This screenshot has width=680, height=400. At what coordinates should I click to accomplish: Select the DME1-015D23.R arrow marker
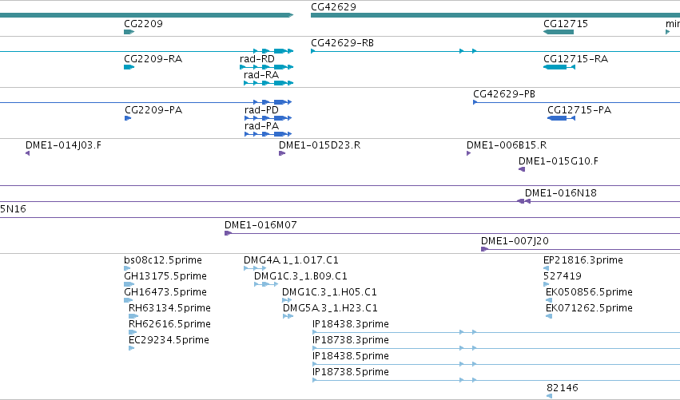pos(282,153)
